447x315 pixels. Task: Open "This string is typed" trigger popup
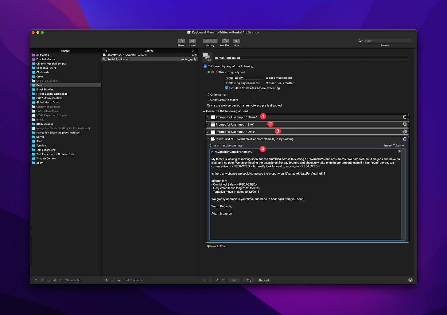(x=231, y=72)
